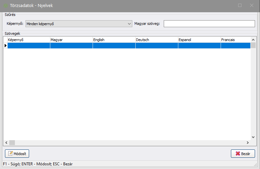Viewport: 260px width, 169px height.
Task: Click the horizontal scrollbar right arrow
Action: [247, 142]
